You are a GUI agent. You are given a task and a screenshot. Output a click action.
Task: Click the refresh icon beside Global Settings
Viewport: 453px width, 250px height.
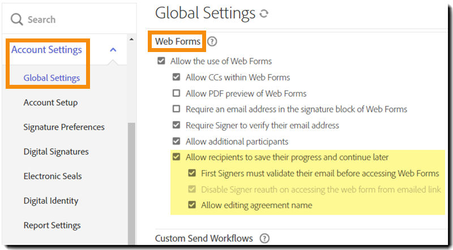pos(263,14)
